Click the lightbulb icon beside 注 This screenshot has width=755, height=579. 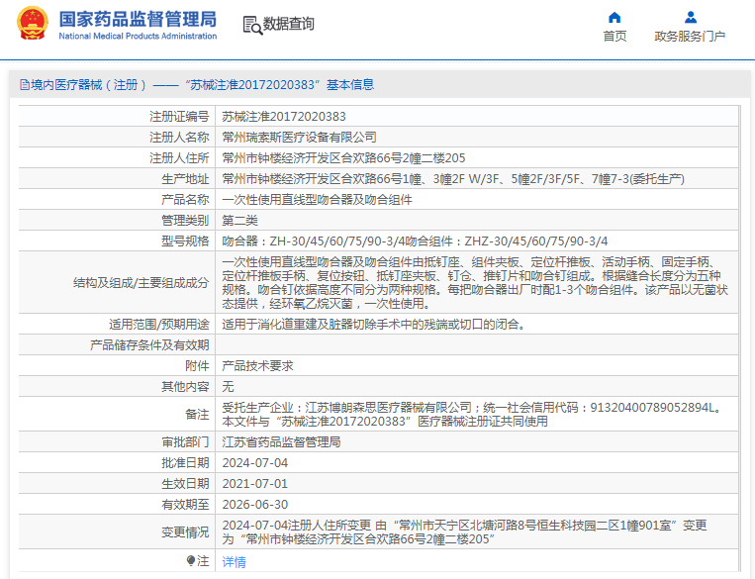pyautogui.click(x=191, y=560)
